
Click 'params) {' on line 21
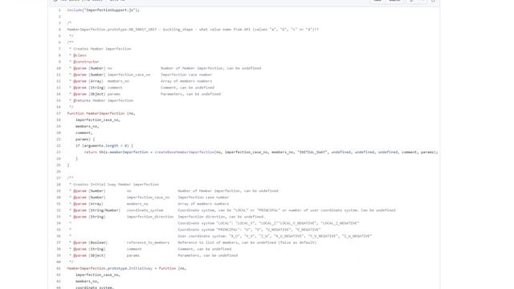coord(85,139)
